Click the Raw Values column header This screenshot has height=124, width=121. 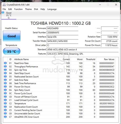point(109,59)
